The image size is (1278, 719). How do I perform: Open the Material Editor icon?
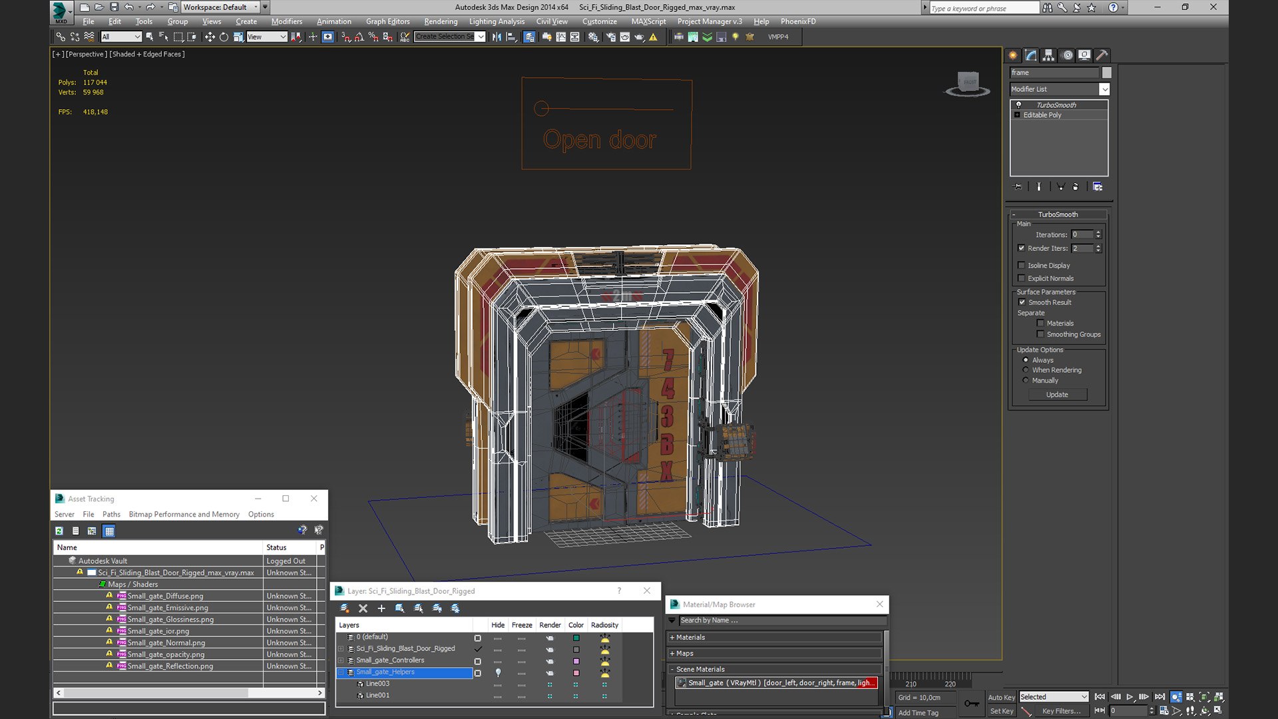(593, 37)
